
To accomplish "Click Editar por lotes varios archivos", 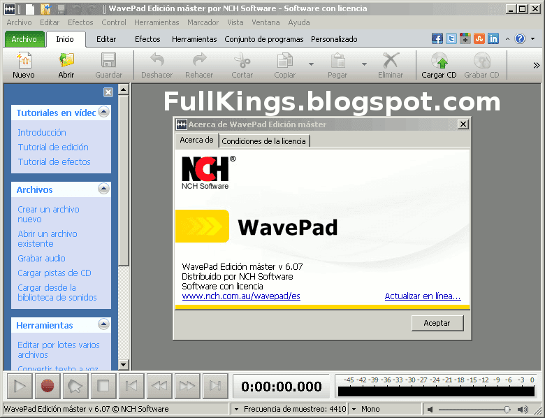I will [59, 349].
